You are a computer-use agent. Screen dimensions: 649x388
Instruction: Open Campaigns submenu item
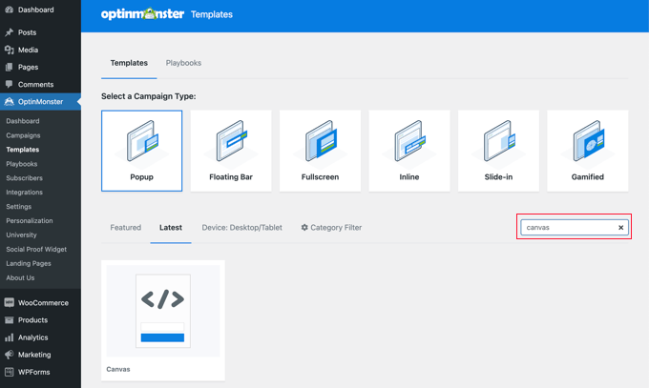coord(23,135)
